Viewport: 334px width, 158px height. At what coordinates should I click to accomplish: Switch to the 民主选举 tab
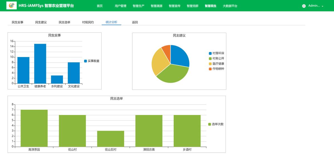pos(64,22)
